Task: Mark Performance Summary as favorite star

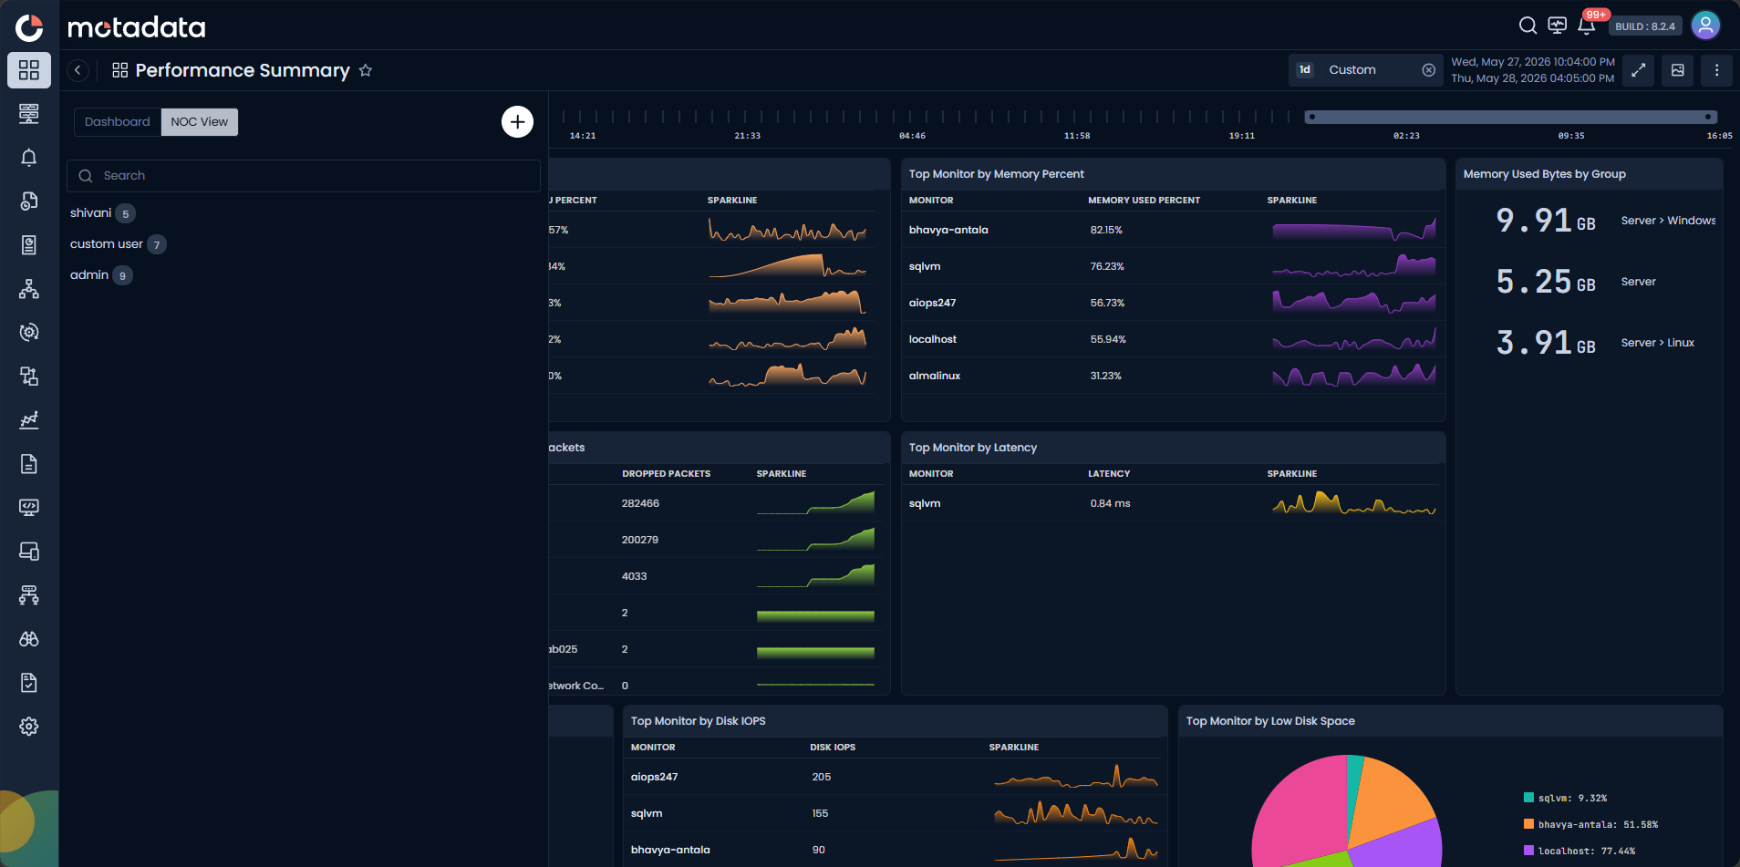Action: tap(366, 70)
